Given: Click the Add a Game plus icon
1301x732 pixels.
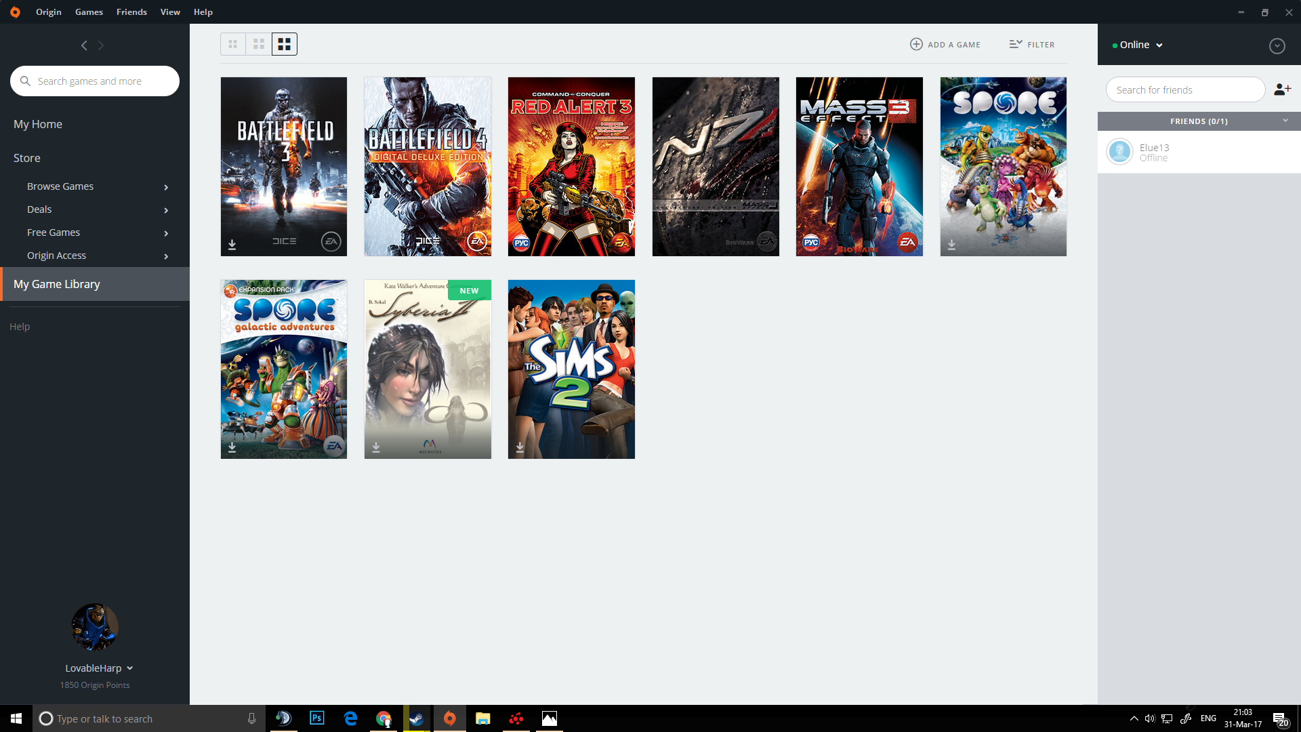Looking at the screenshot, I should [916, 44].
